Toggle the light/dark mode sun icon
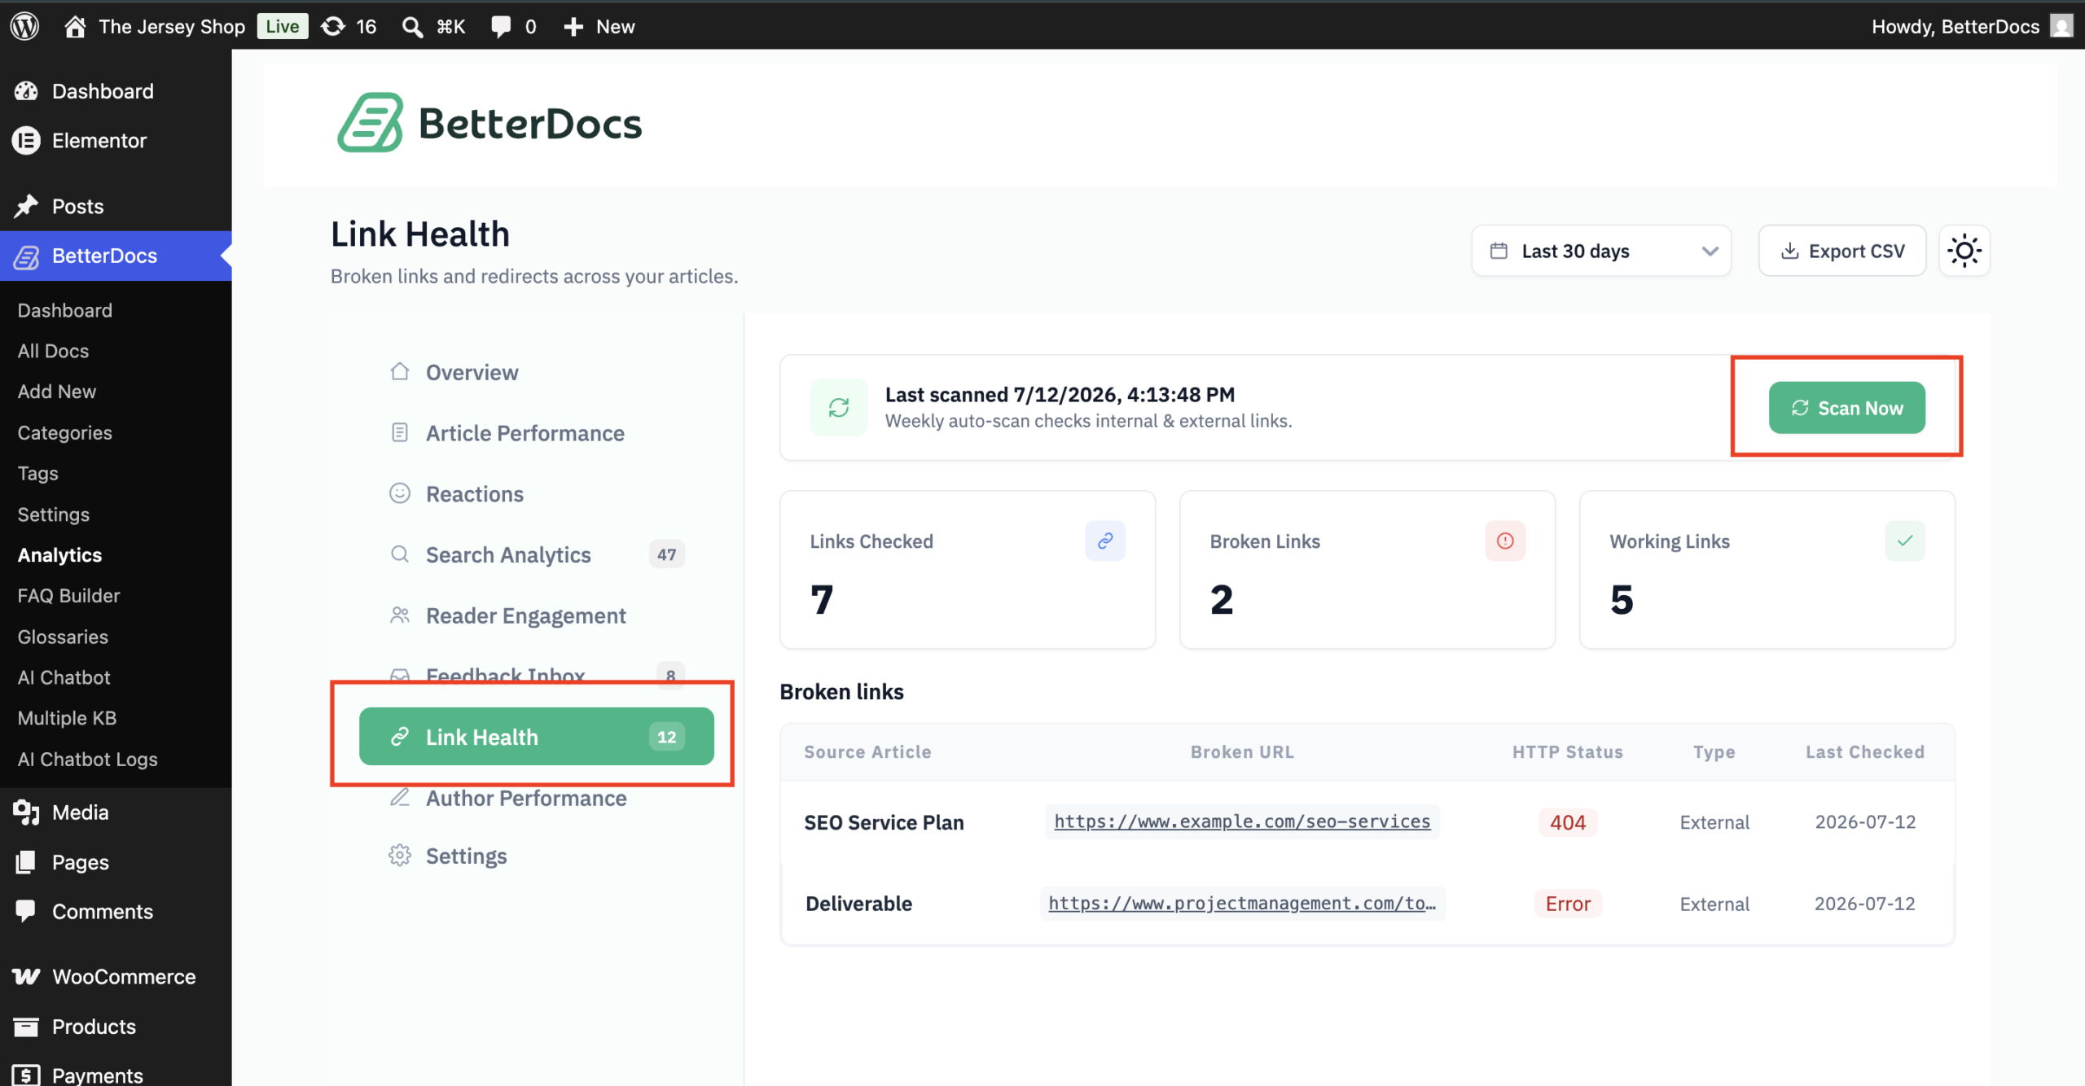The height and width of the screenshot is (1086, 2085). point(1964,251)
